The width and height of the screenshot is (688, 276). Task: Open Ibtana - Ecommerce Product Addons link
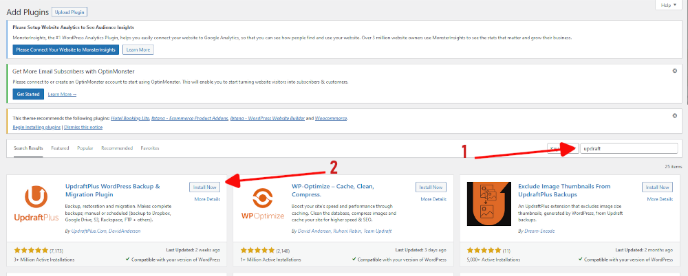[x=190, y=118]
